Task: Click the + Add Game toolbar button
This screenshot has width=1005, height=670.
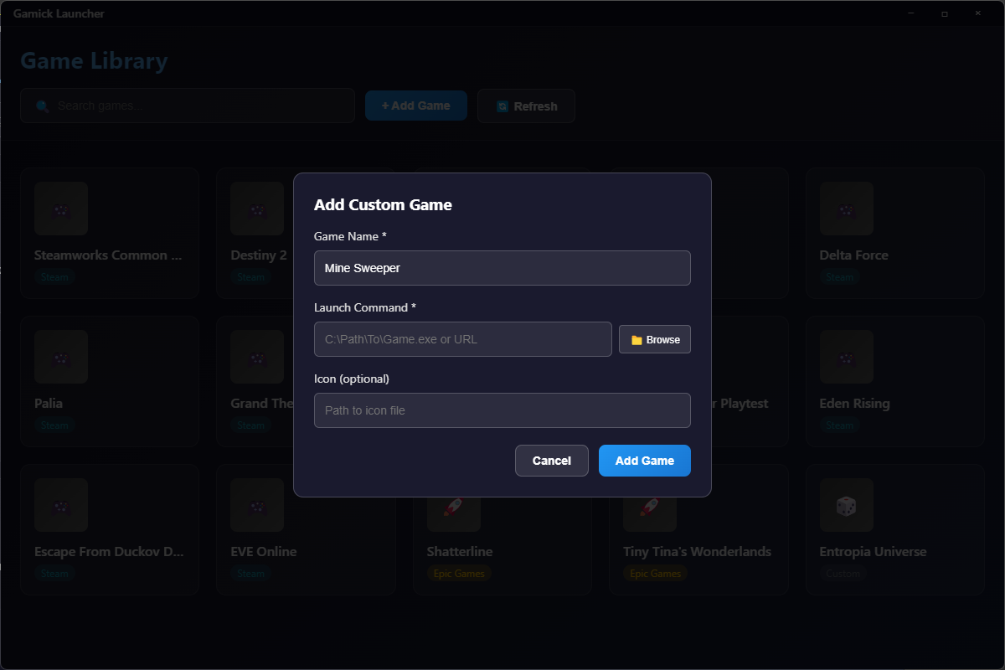Action: pos(416,106)
